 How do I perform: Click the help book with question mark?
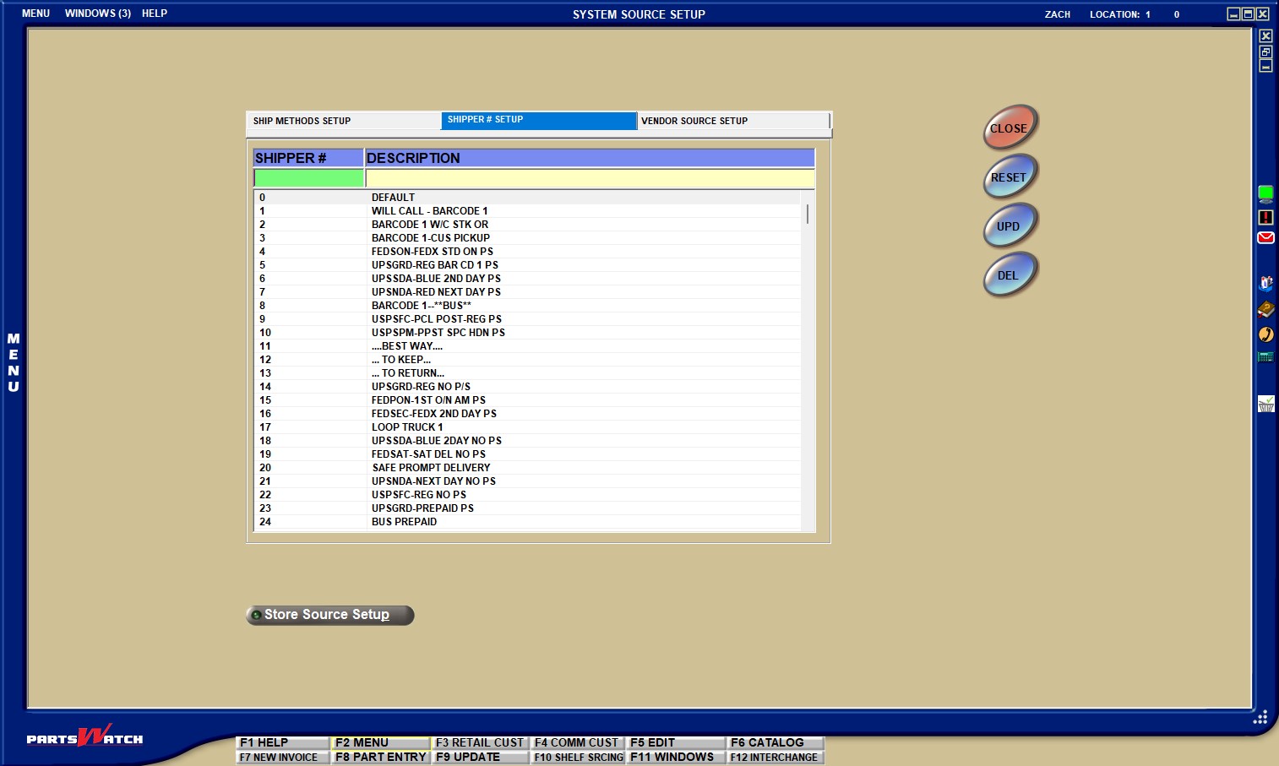(x=1265, y=309)
